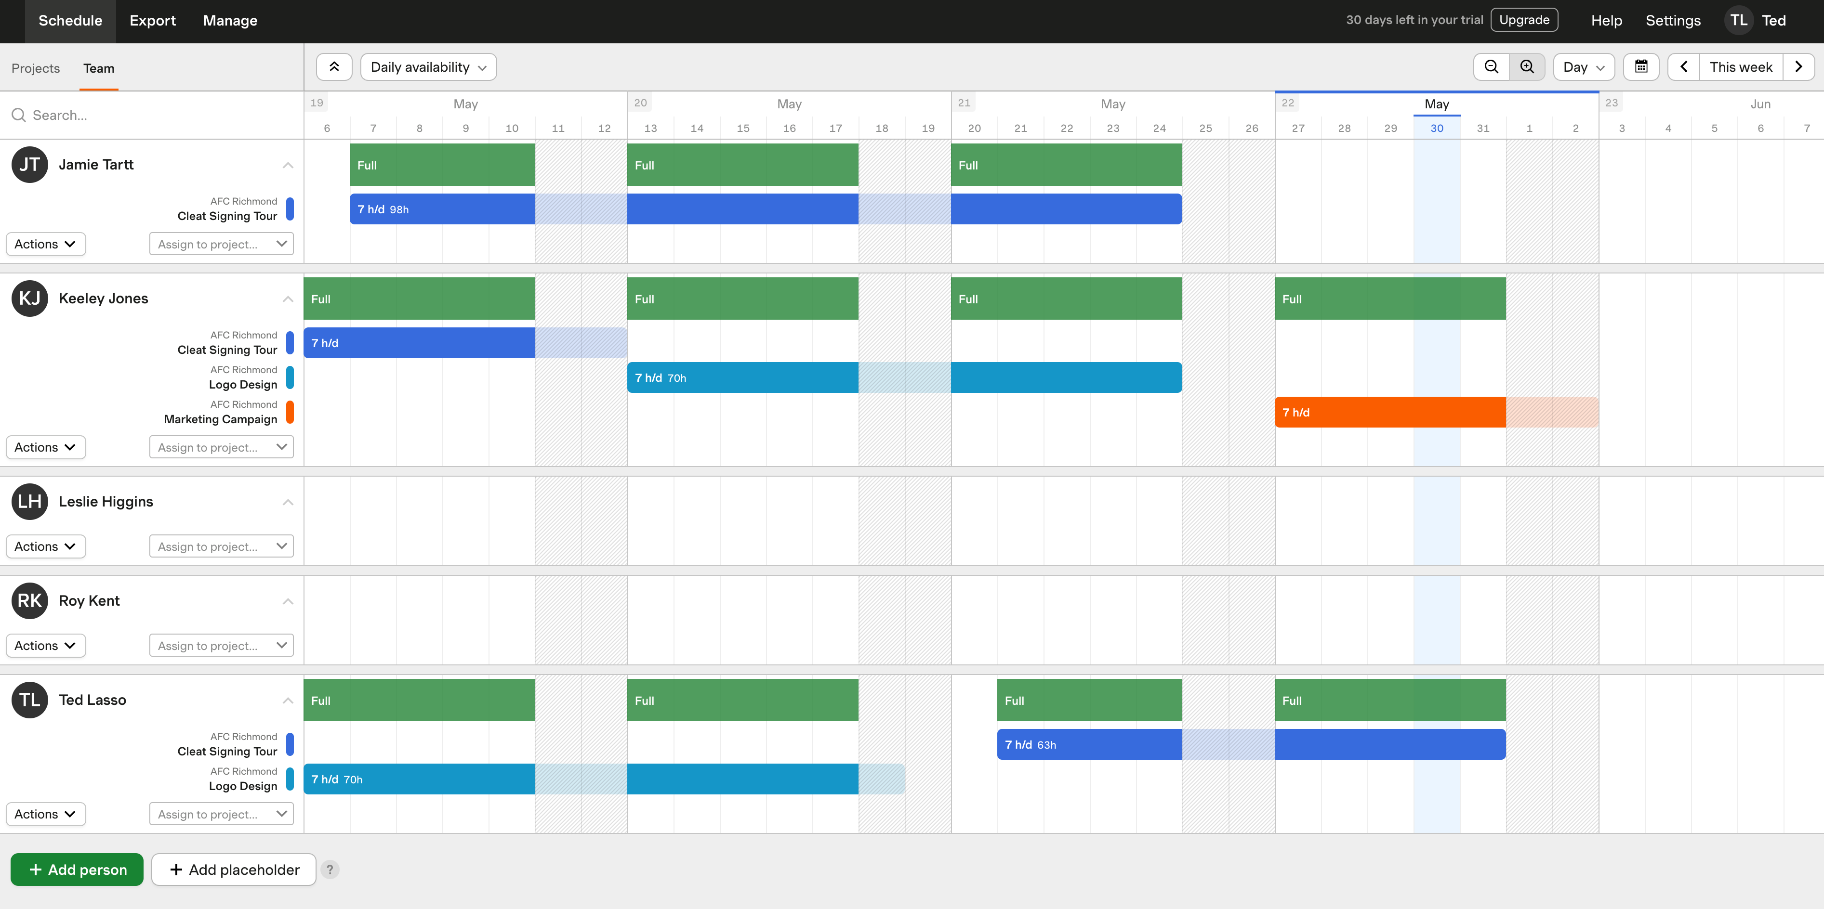Click the zoom out magnifier icon
The width and height of the screenshot is (1824, 909).
[1491, 67]
